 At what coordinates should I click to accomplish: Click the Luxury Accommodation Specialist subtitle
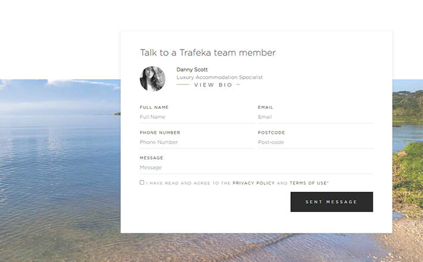coord(219,77)
